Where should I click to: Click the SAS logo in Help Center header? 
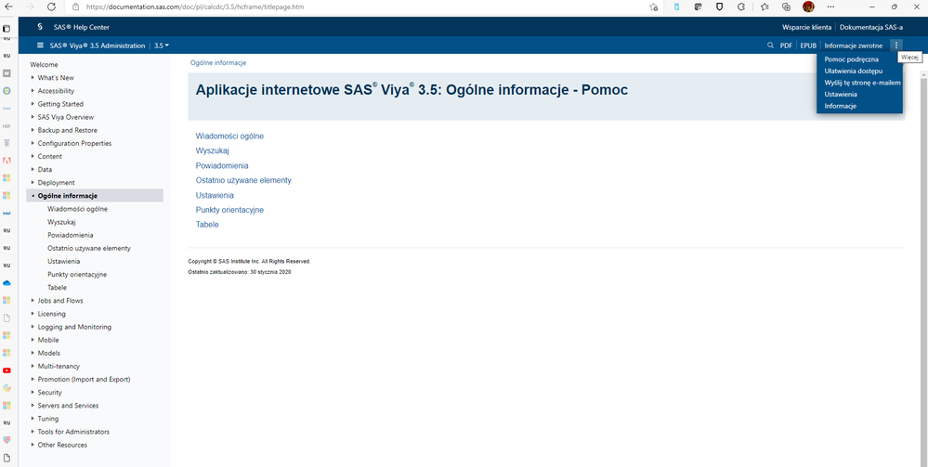(x=40, y=27)
